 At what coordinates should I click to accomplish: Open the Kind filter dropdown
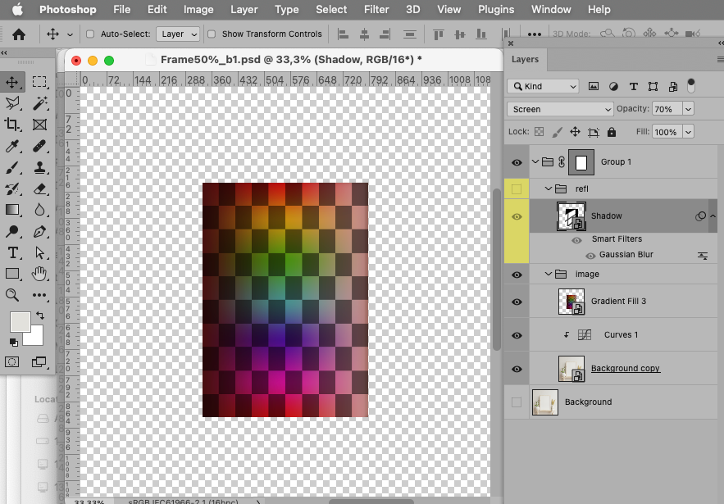[x=544, y=85]
